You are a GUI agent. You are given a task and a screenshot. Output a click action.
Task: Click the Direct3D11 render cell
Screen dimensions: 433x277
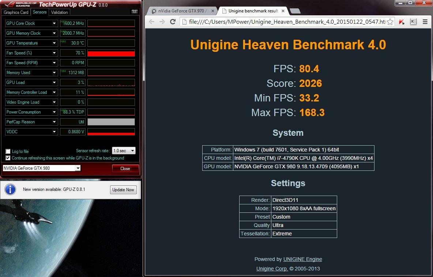[304, 200]
